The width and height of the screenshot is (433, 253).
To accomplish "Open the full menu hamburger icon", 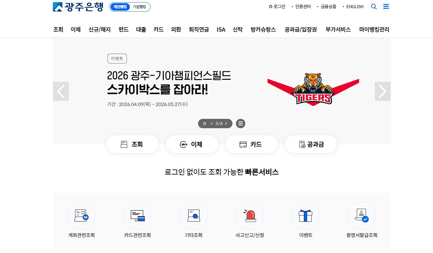I will click(386, 7).
